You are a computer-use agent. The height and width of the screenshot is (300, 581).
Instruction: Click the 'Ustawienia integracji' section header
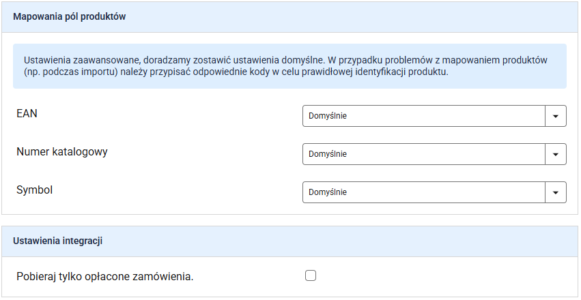pos(58,241)
